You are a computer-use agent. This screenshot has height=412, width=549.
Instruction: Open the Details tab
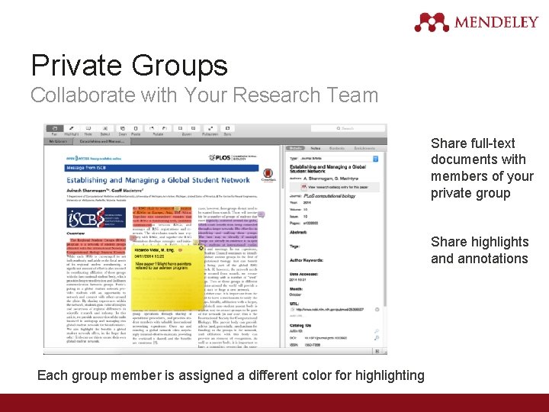pos(296,148)
